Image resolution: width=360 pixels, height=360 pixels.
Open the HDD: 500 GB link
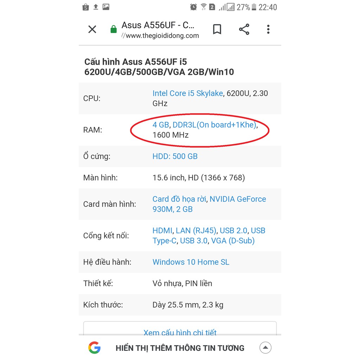pyautogui.click(x=175, y=156)
